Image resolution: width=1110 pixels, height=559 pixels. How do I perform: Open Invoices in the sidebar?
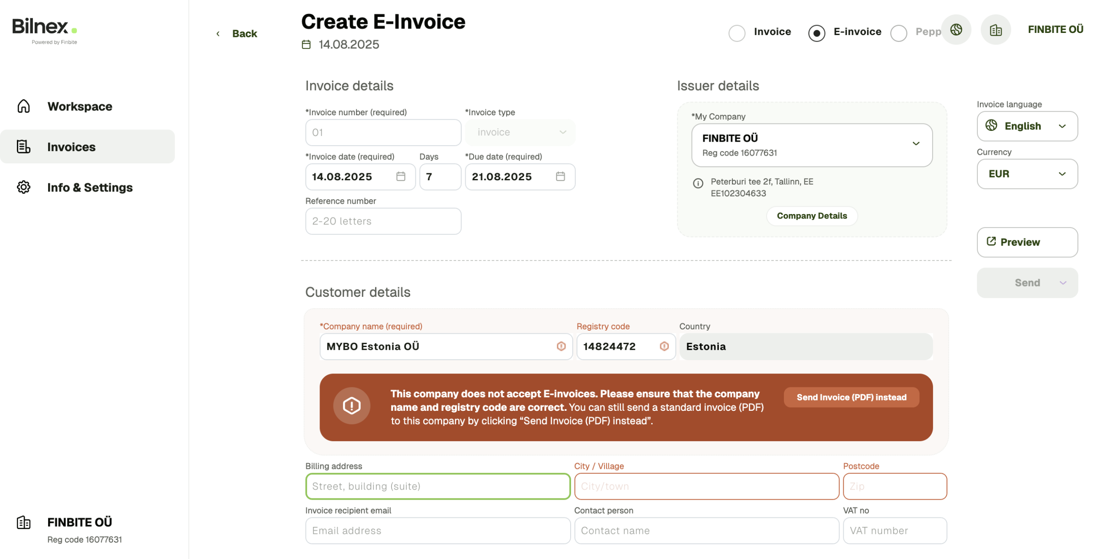(x=88, y=147)
